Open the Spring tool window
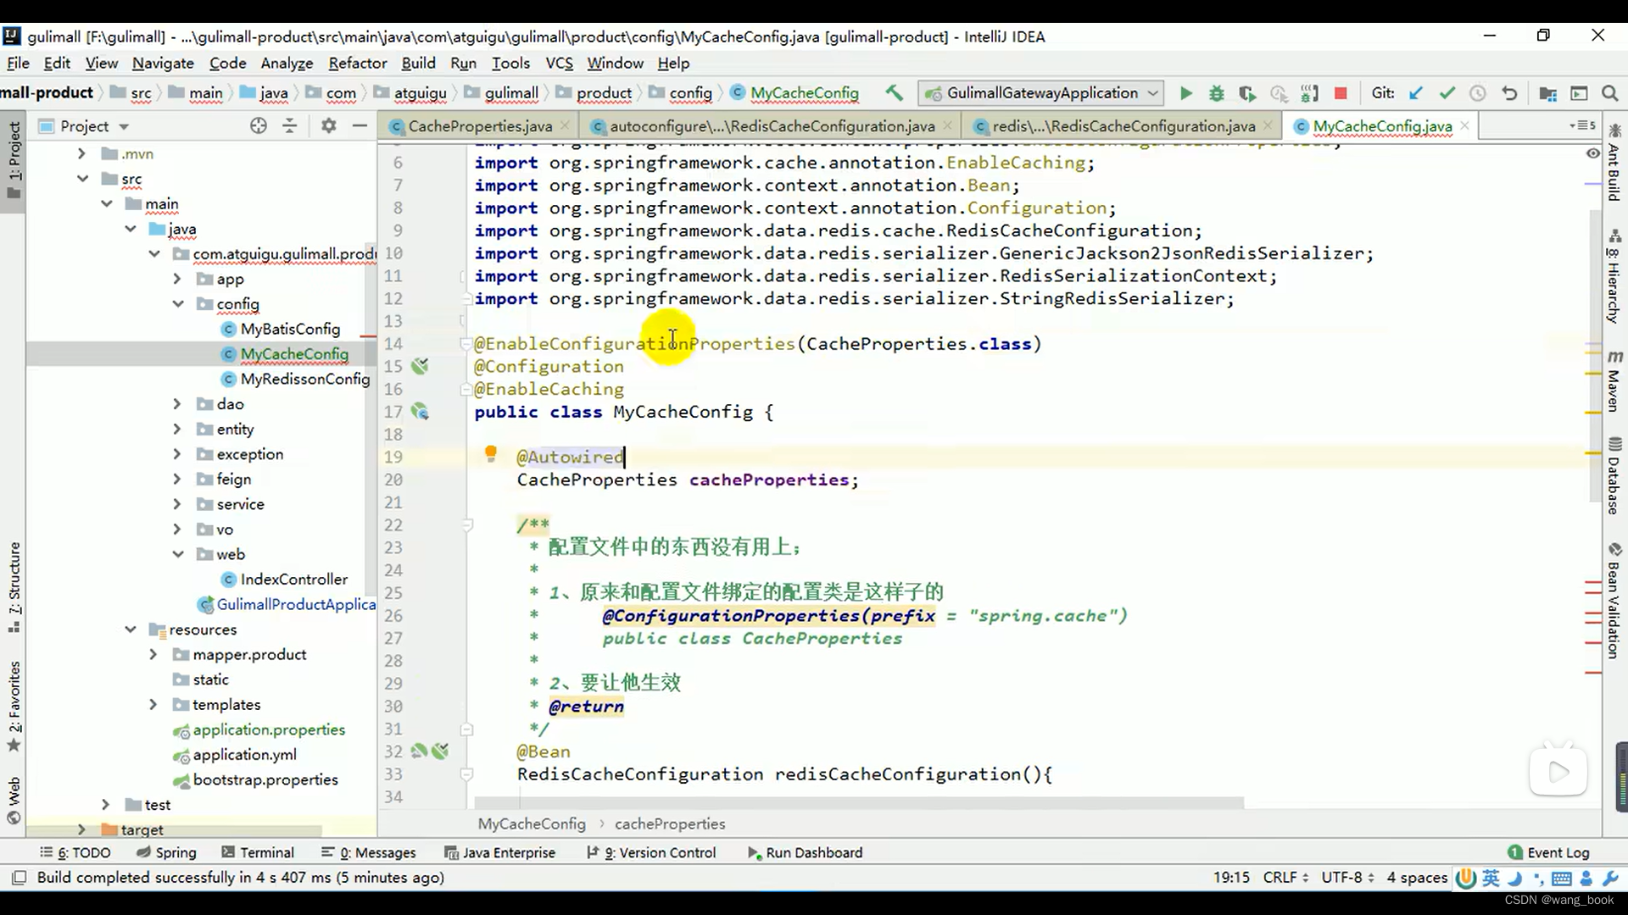This screenshot has height=915, width=1628. [167, 852]
